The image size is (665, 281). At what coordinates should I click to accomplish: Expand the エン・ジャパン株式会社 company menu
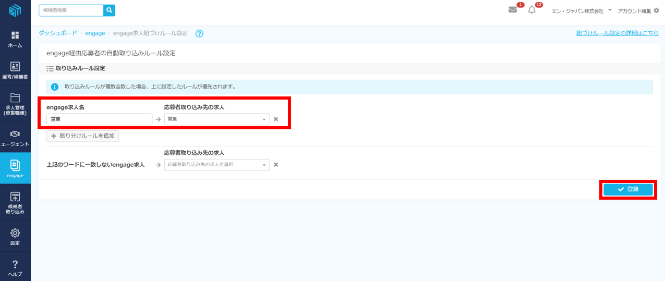(581, 10)
